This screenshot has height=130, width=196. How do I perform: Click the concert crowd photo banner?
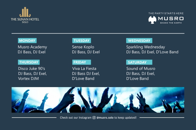click(98, 100)
